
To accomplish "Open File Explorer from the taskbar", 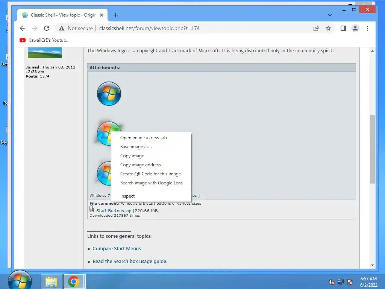I will [x=51, y=281].
